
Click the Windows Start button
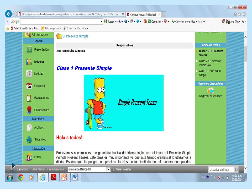(x=10, y=177)
